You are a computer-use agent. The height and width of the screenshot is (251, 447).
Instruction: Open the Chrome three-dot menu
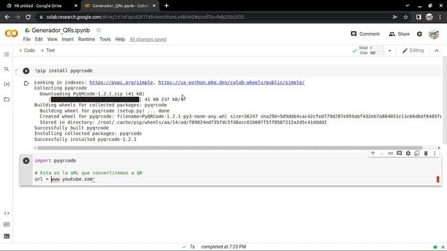(x=440, y=17)
